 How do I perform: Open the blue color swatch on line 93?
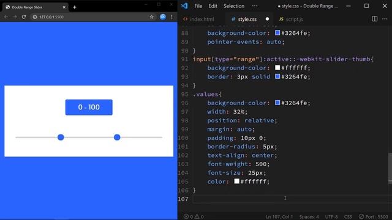click(x=277, y=76)
